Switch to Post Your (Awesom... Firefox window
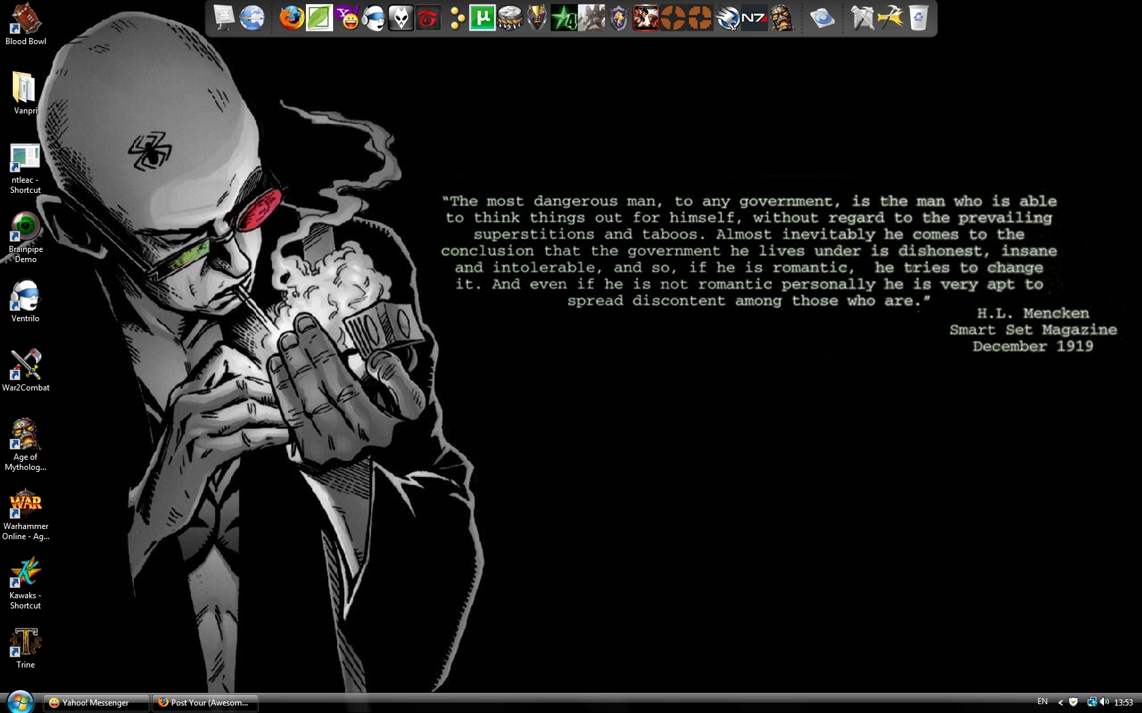Image resolution: width=1142 pixels, height=713 pixels. (205, 703)
